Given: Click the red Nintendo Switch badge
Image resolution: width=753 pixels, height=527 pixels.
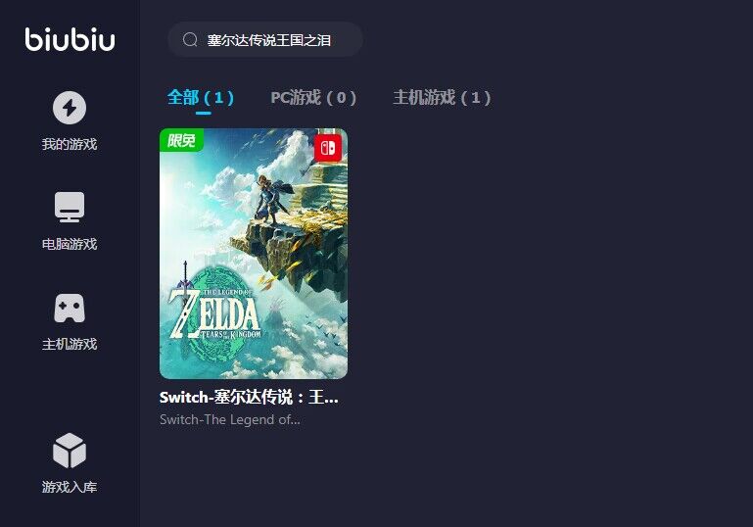Looking at the screenshot, I should pyautogui.click(x=328, y=148).
